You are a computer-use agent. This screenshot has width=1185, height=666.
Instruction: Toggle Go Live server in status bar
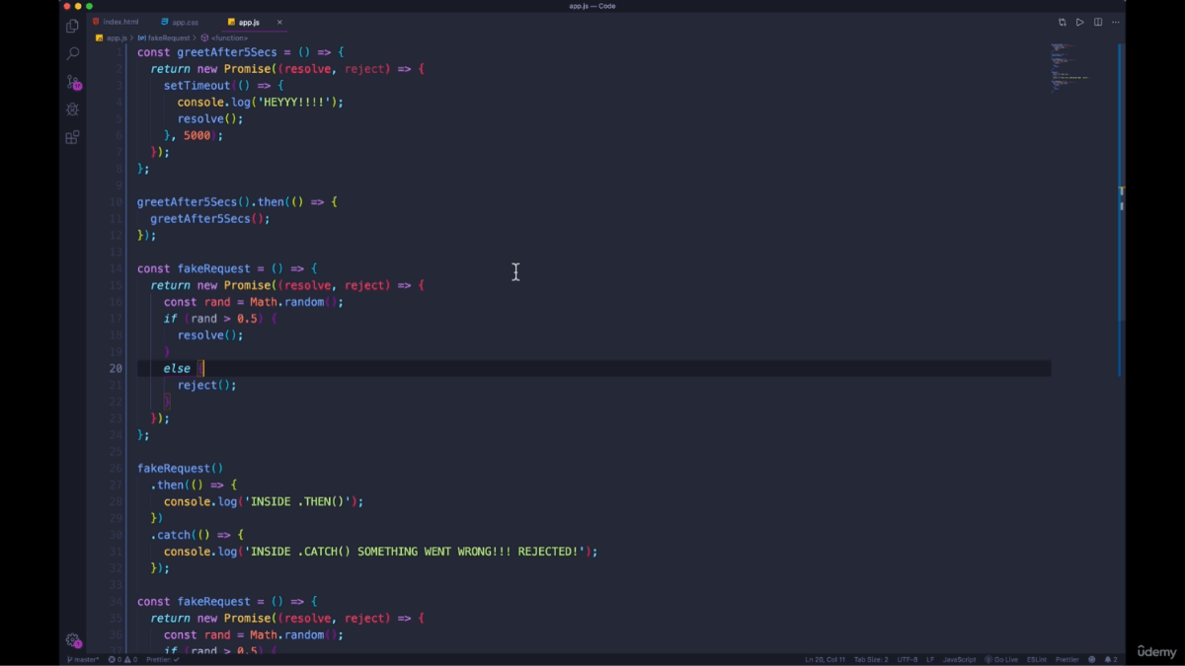click(x=1001, y=659)
